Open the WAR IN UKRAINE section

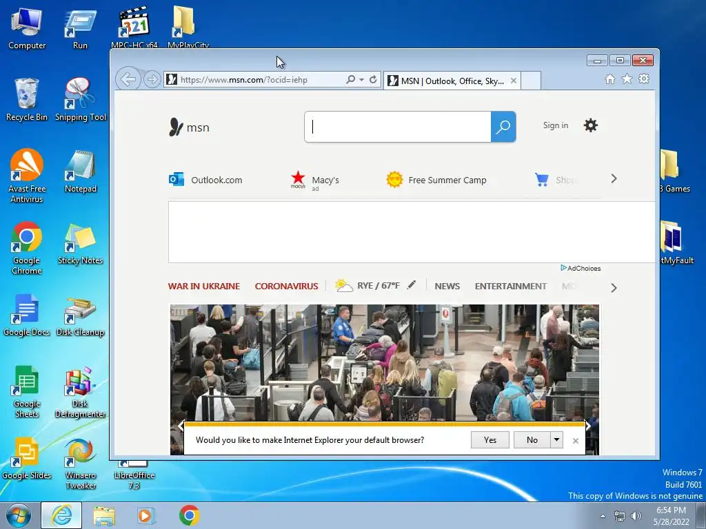204,286
